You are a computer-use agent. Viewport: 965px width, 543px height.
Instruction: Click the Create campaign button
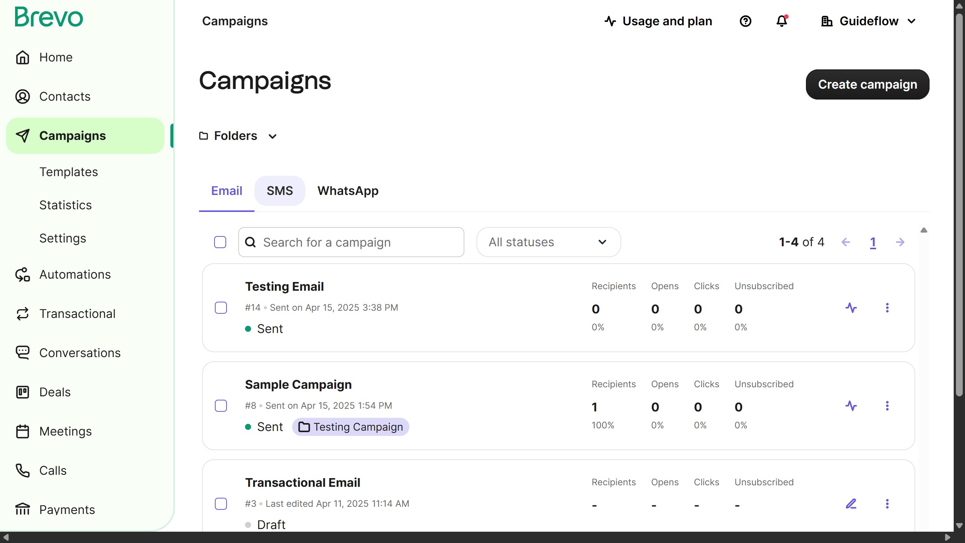pyautogui.click(x=867, y=84)
